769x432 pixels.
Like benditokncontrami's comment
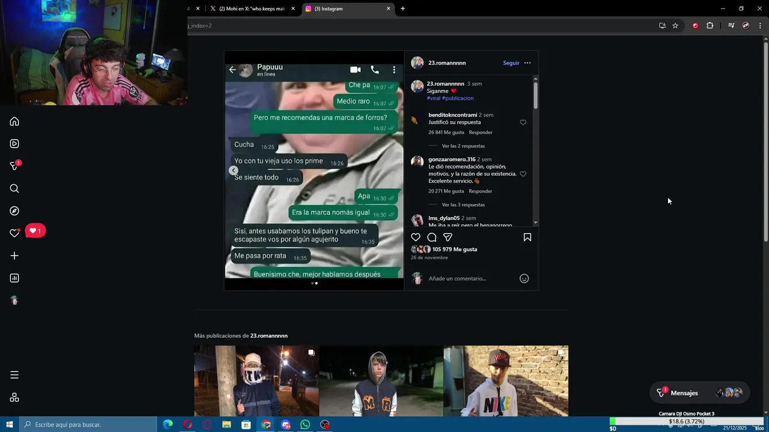point(523,122)
